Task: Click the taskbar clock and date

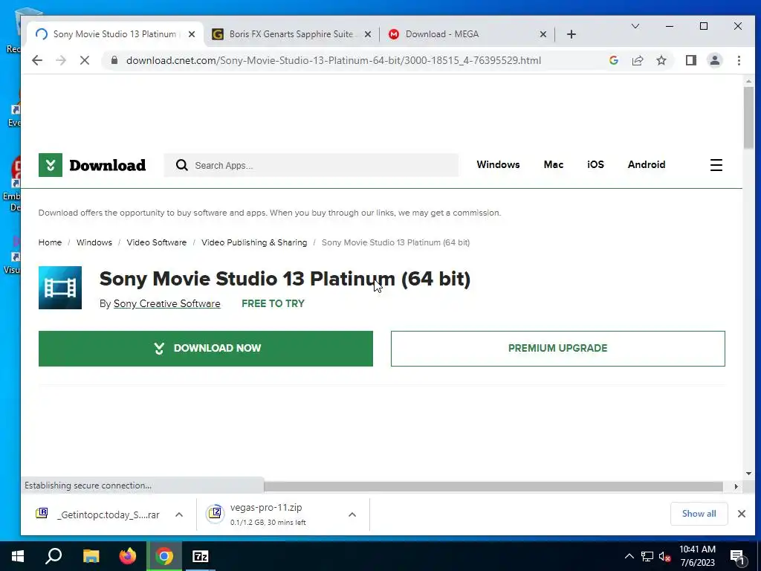Action: 697,556
